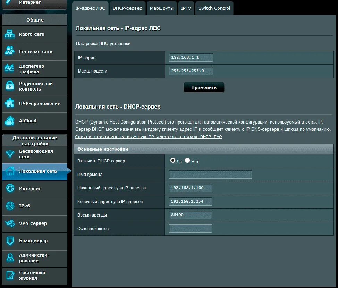Switch to the IP-адрес ЛВС tab
338x288 pixels.
click(90, 8)
